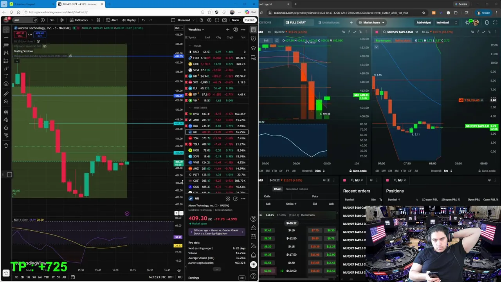Toggle RTH session setting

171,277
